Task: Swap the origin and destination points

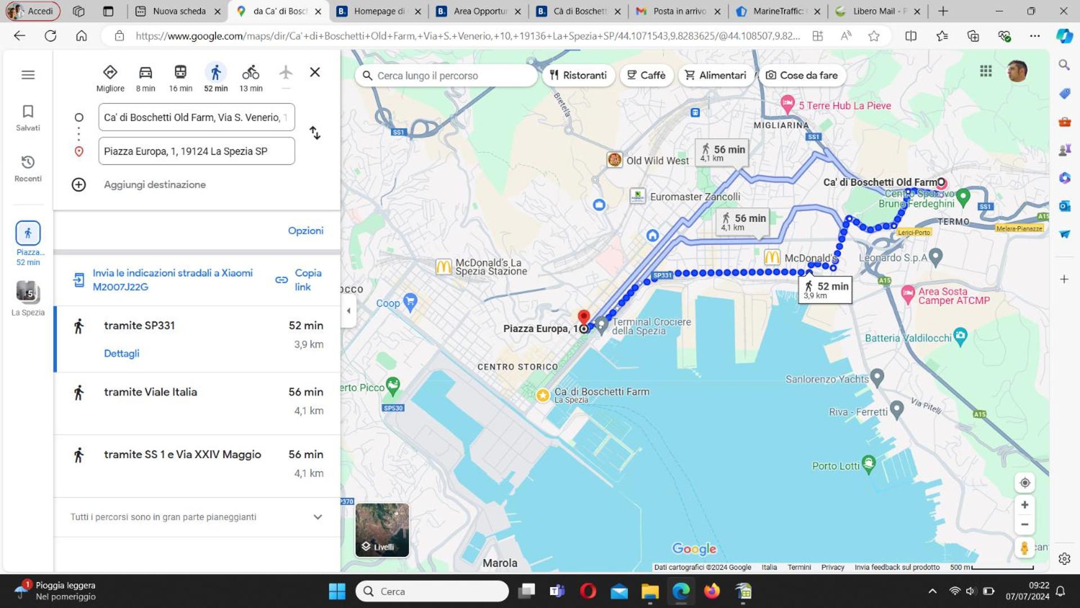Action: click(315, 133)
